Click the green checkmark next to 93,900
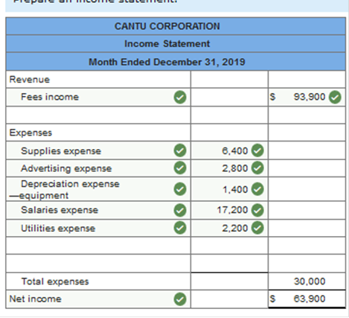The image size is (349, 318). [x=335, y=97]
